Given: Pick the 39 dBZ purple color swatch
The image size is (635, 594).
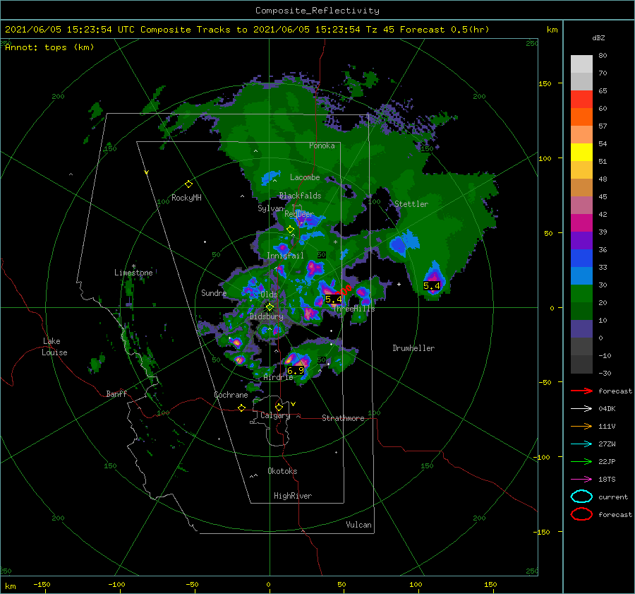Looking at the screenshot, I should click(x=581, y=240).
